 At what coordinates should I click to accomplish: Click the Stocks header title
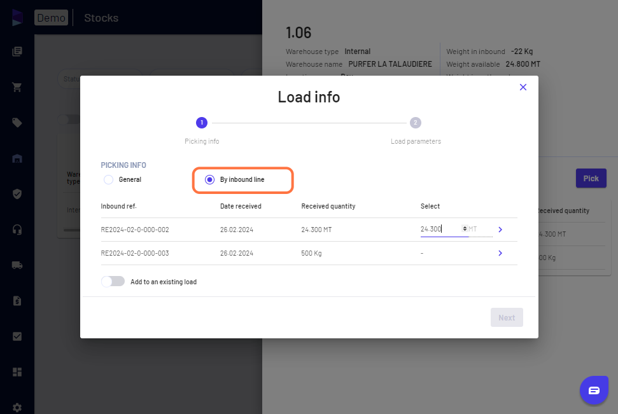101,18
